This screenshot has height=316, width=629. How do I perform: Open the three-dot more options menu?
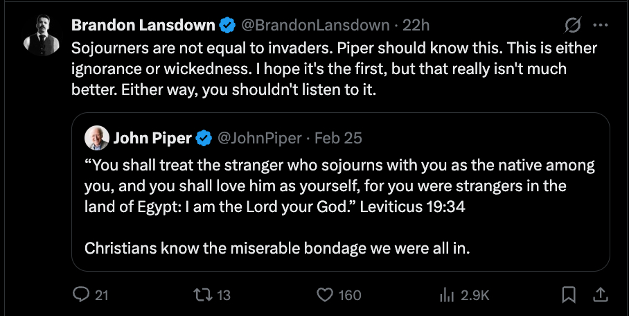(x=601, y=26)
